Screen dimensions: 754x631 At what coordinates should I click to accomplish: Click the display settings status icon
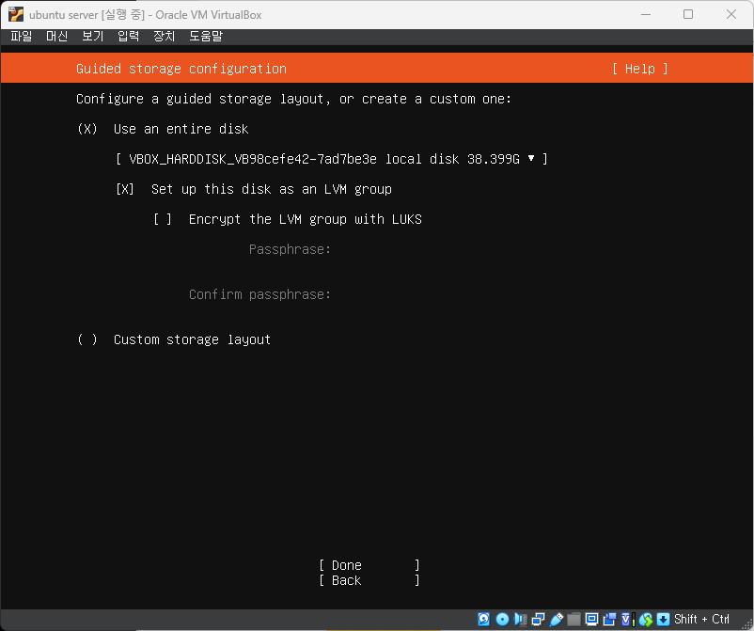point(592,619)
